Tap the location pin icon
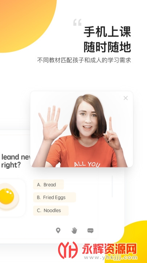Screen dimensions: 147x263 pyautogui.click(x=58, y=230)
